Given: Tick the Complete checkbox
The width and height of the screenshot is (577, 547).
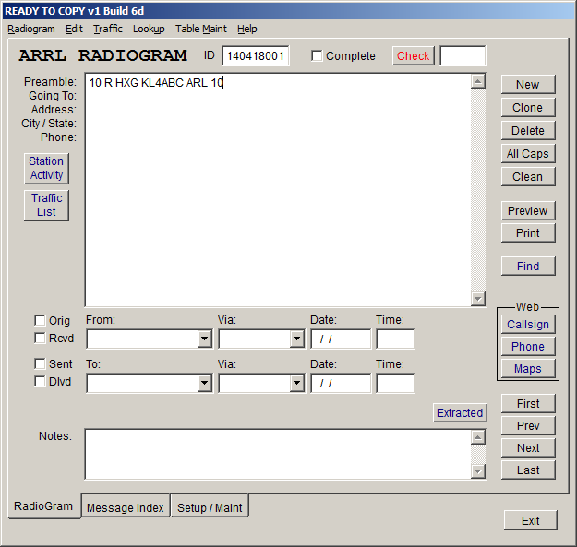Looking at the screenshot, I should click(x=317, y=56).
